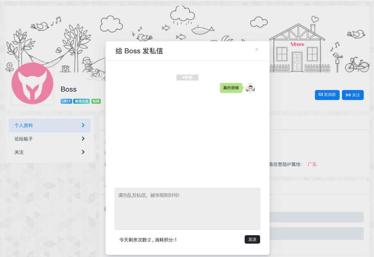Expand the chevron beside 论坛帖子

pos(83,139)
